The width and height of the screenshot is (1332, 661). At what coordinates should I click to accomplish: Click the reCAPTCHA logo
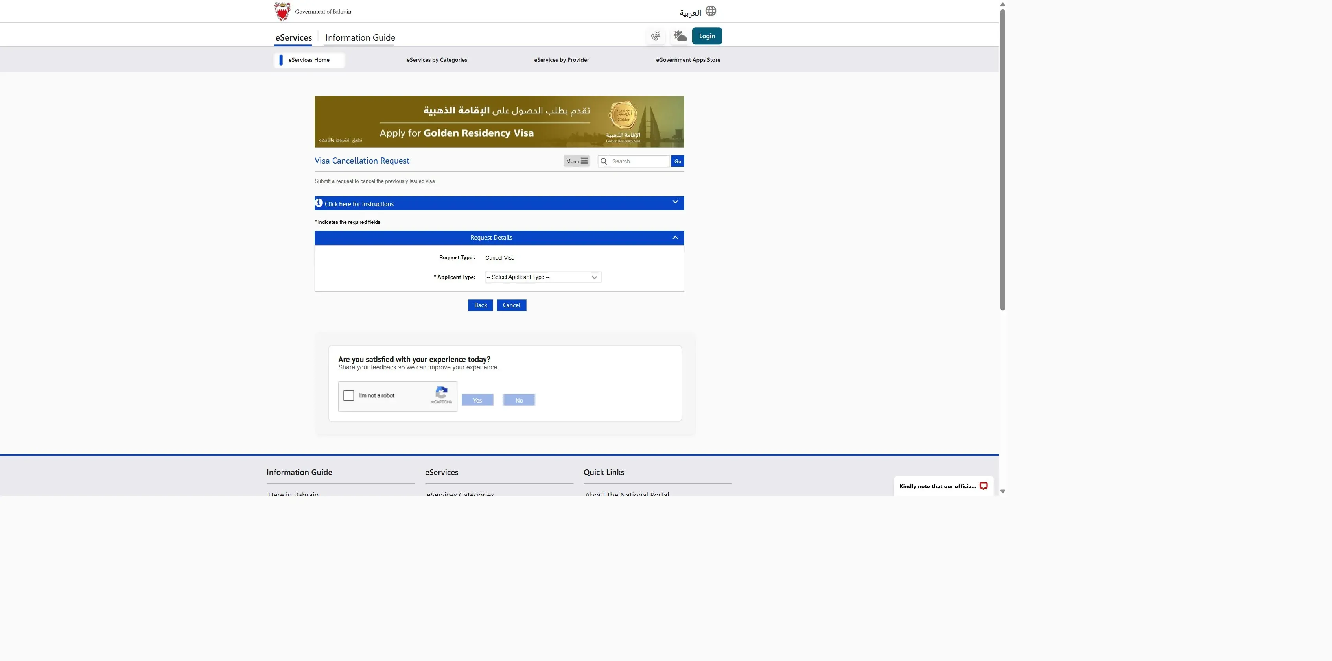(441, 393)
